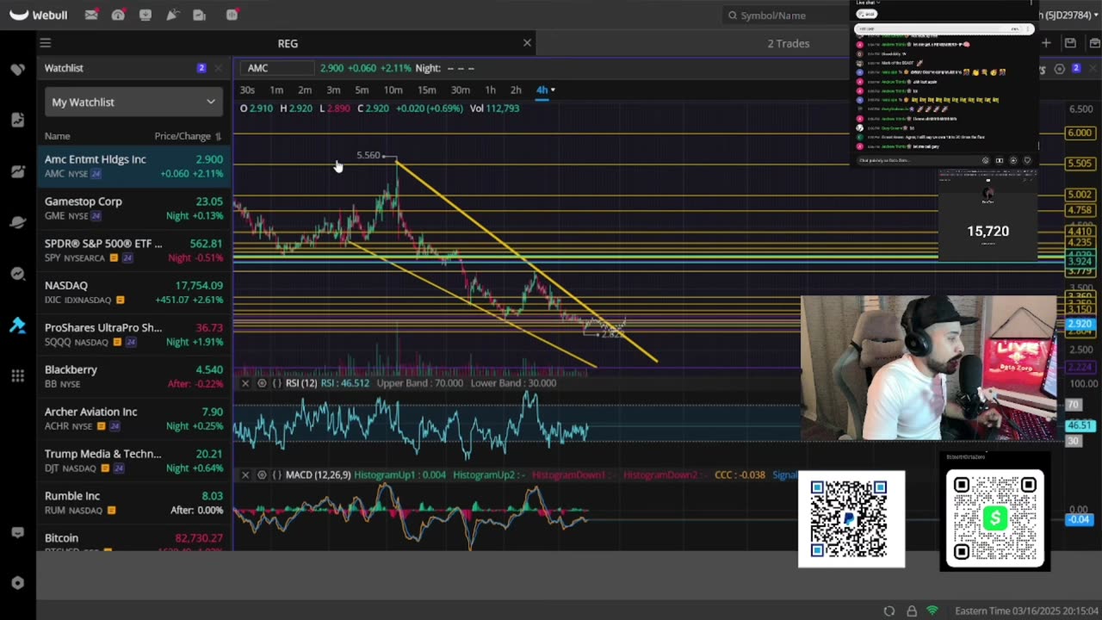Select Gamestop Corp in watchlist
Viewport: 1102px width, 620px height.
[133, 208]
